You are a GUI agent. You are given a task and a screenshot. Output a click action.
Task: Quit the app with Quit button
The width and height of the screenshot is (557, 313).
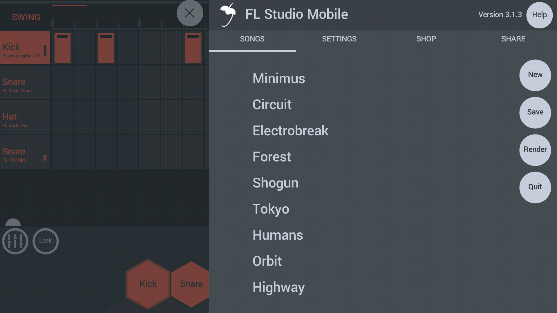pyautogui.click(x=535, y=187)
